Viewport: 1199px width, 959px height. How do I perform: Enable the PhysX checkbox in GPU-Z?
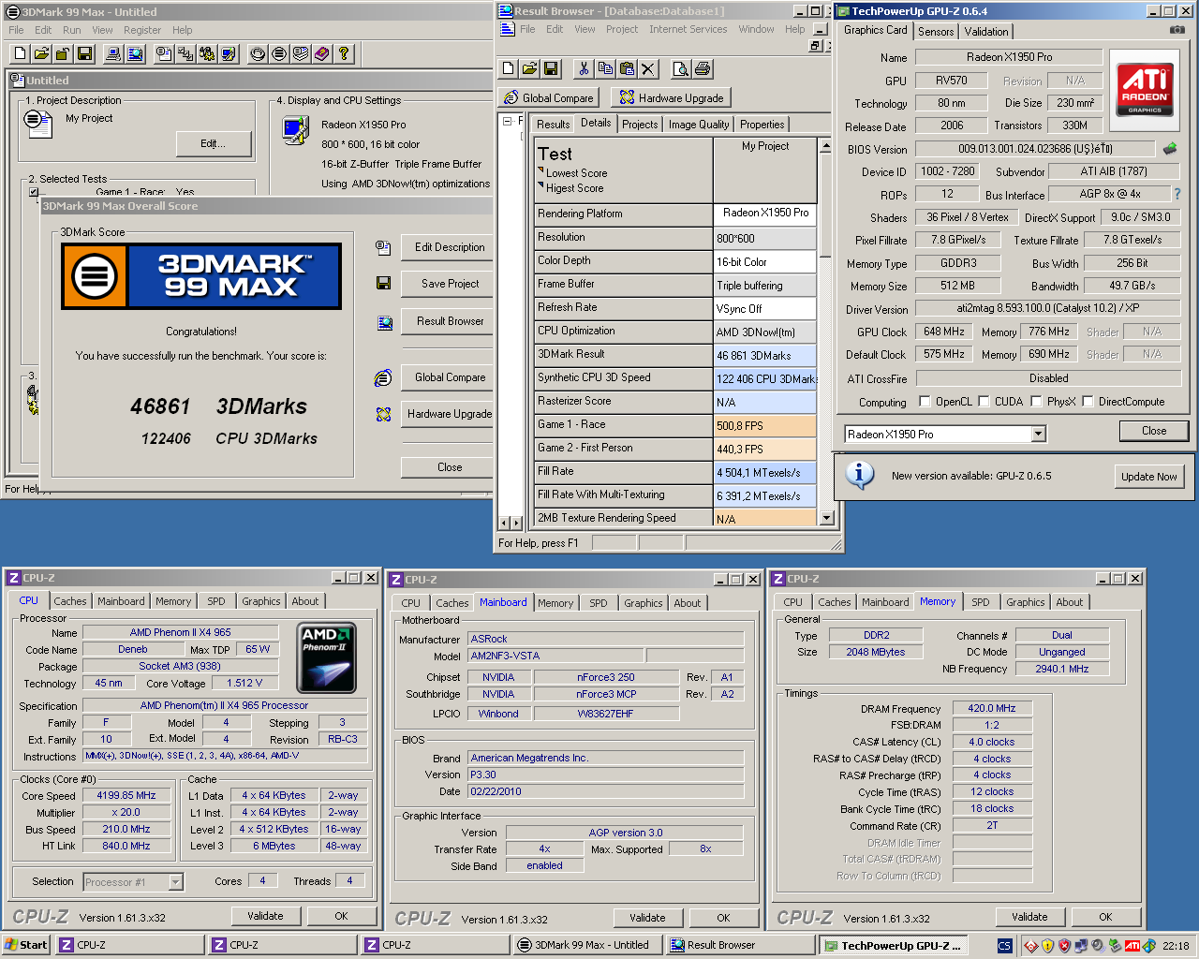click(1036, 402)
